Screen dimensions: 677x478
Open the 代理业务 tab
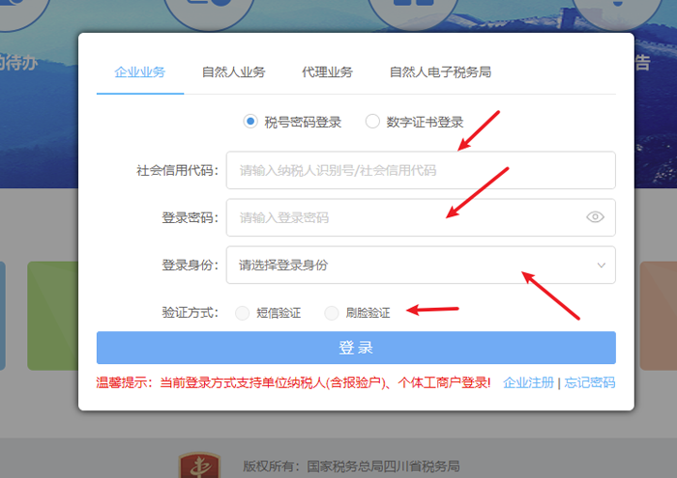pyautogui.click(x=327, y=72)
